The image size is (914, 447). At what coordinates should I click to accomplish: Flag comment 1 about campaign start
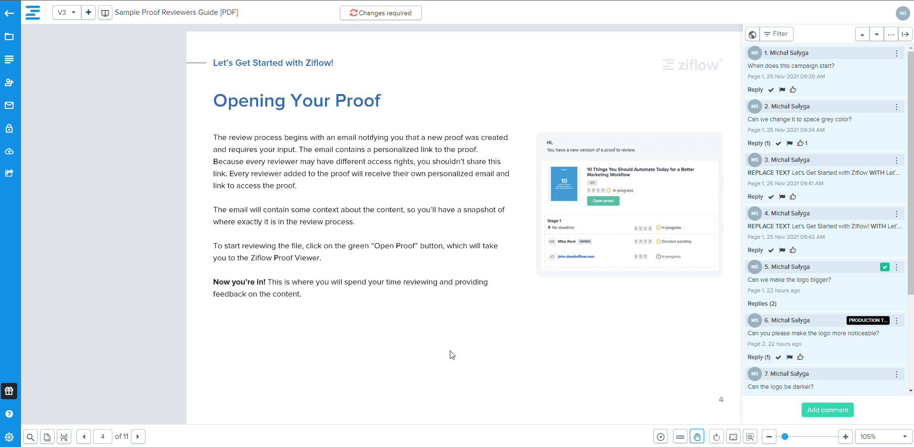coord(782,90)
